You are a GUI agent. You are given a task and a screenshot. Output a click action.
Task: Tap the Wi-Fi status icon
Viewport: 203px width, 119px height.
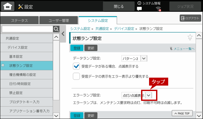158,9
